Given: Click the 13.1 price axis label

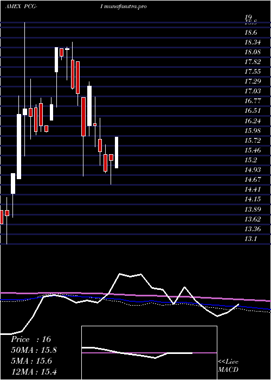Looking at the screenshot, I should point(250,239).
